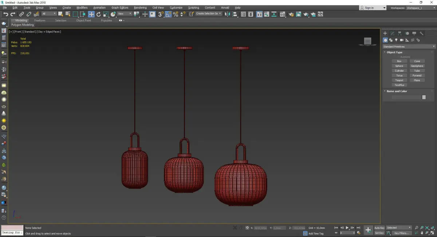Click the Set Key button
The width and height of the screenshot is (437, 237).
pos(379,233)
